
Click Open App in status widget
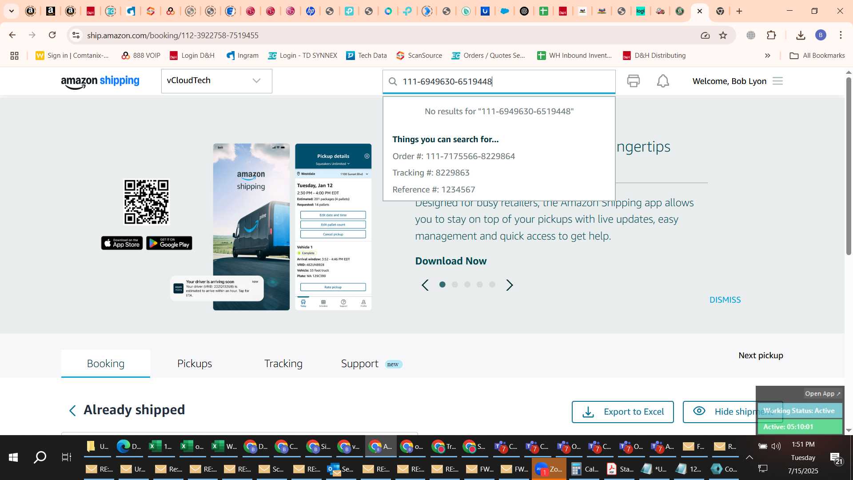[822, 394]
